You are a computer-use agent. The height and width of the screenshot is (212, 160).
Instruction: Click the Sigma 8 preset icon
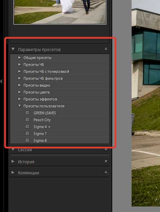click(x=27, y=140)
